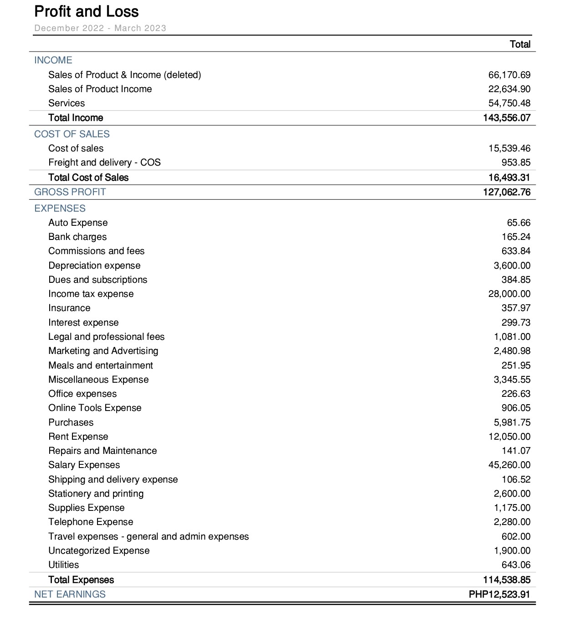
Task: Click the Uncategorized Expense label
Action: coord(99,551)
